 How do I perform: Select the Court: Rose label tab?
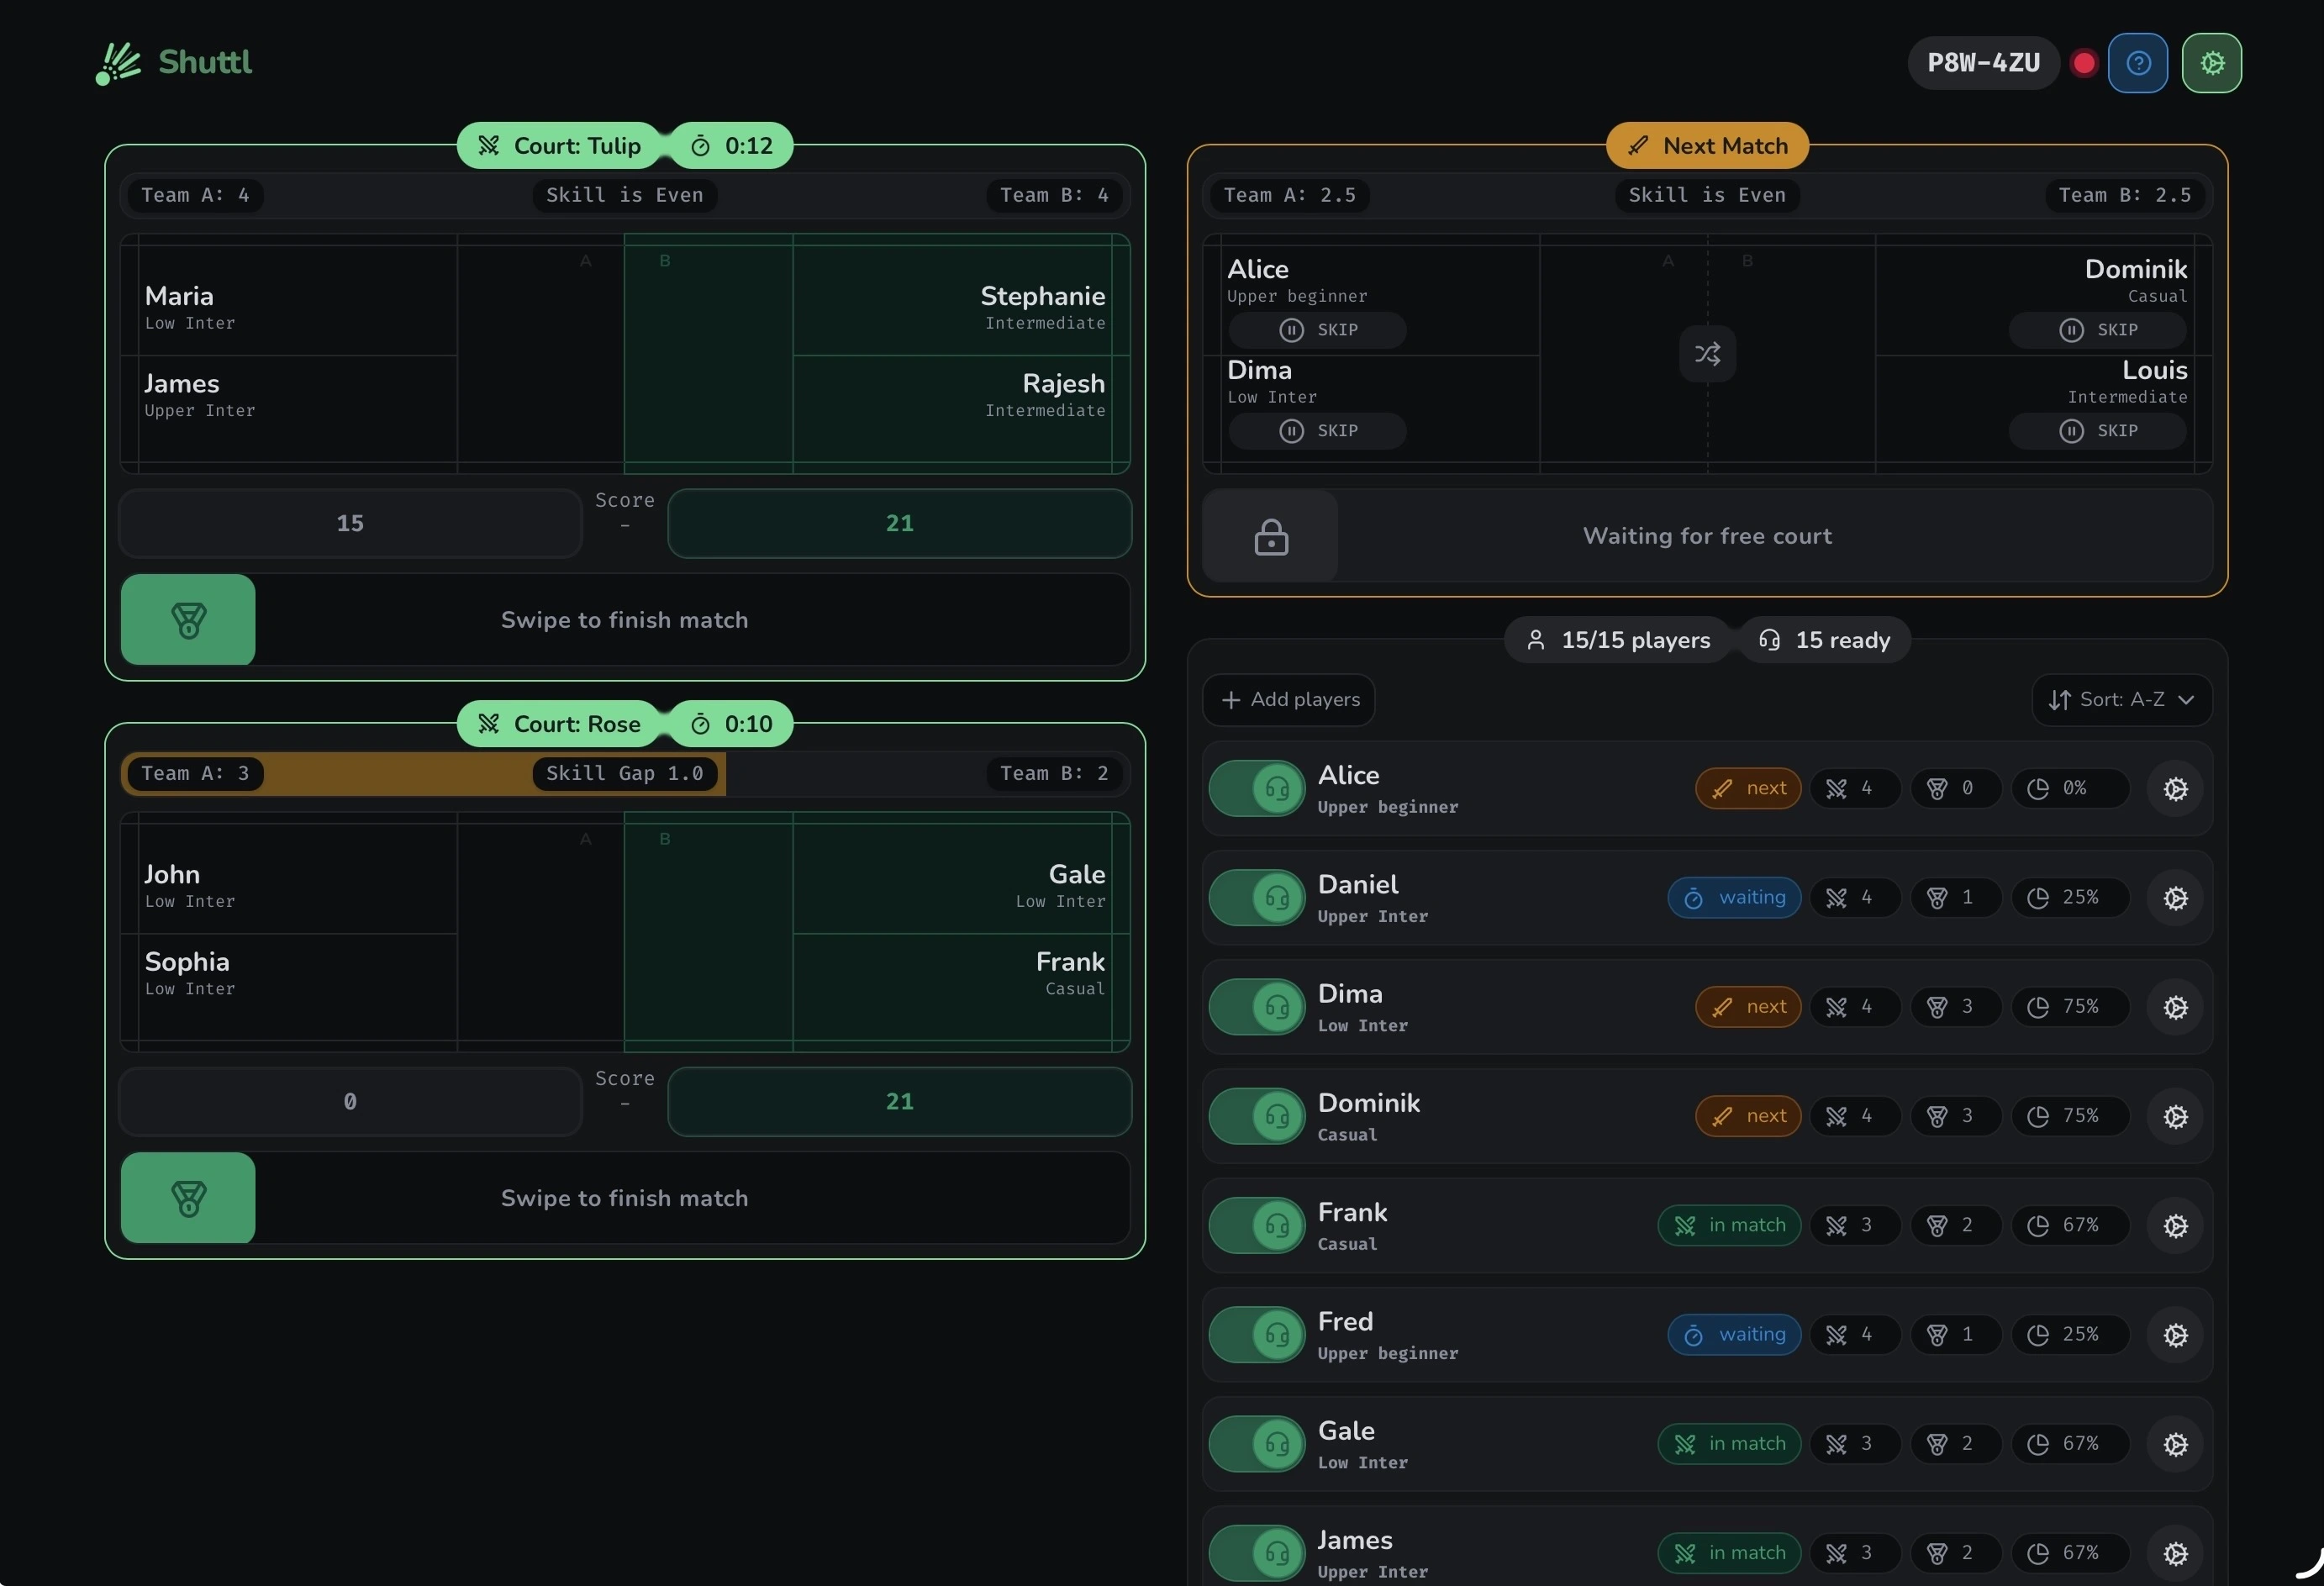click(559, 724)
